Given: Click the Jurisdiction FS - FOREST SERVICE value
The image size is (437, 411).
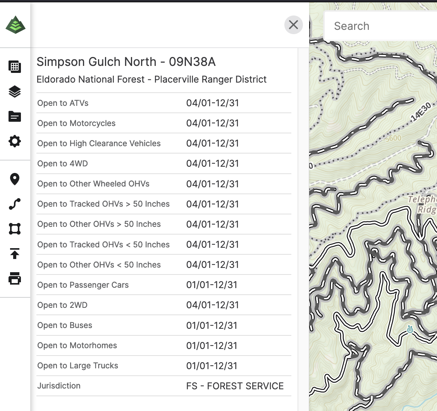Looking at the screenshot, I should tap(235, 386).
